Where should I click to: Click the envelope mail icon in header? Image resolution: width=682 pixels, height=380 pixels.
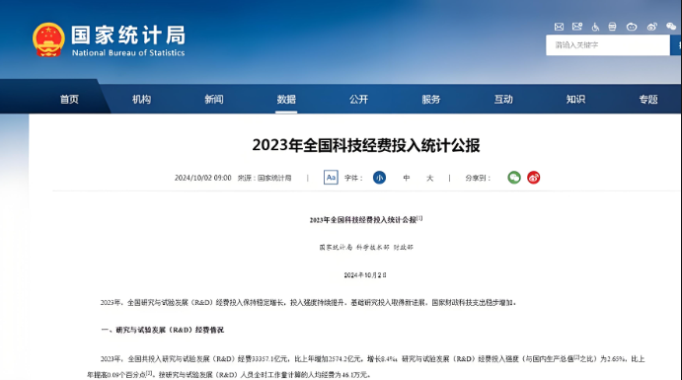pyautogui.click(x=559, y=27)
